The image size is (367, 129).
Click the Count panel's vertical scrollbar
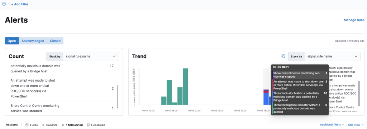click(118, 96)
